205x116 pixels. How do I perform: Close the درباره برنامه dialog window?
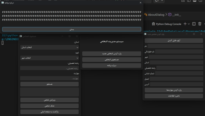click(x=141, y=3)
